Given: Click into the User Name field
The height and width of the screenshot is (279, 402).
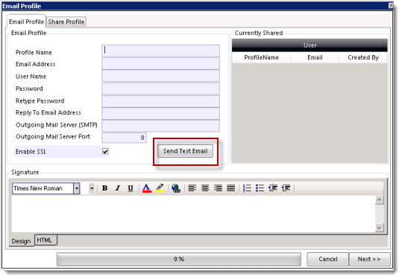Looking at the screenshot, I should point(160,76).
